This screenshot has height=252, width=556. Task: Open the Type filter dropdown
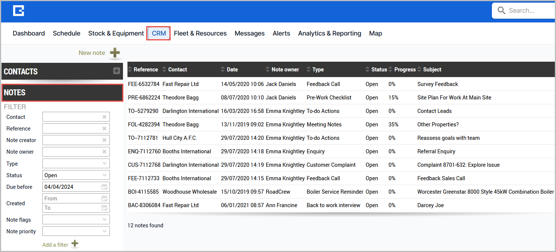76,164
